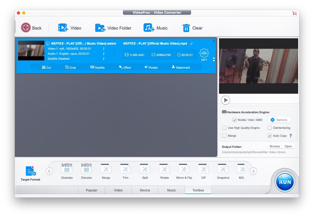
Task: Select the Mirror & Flip toolbox item
Action: click(184, 171)
